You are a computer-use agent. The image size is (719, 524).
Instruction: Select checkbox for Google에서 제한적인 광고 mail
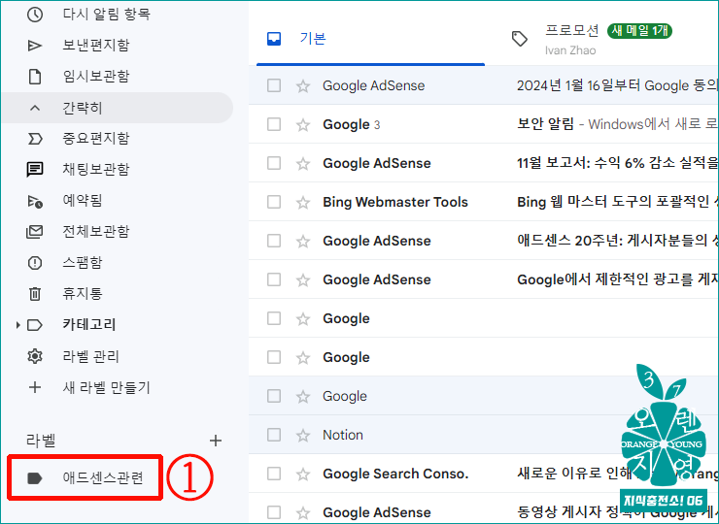[274, 279]
